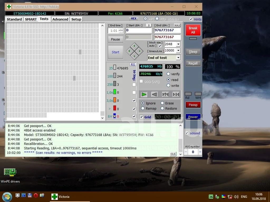270x202 pixels.
Task: Click the End LBA input field
Action: (x=167, y=30)
